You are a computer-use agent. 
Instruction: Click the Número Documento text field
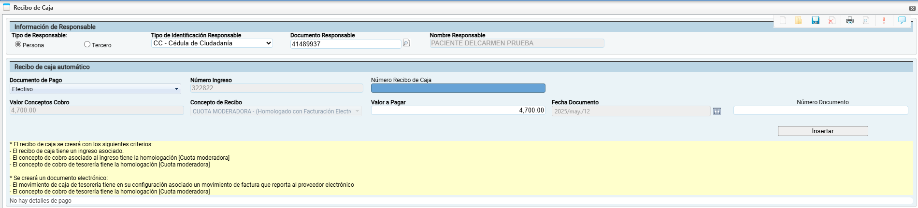pyautogui.click(x=820, y=111)
